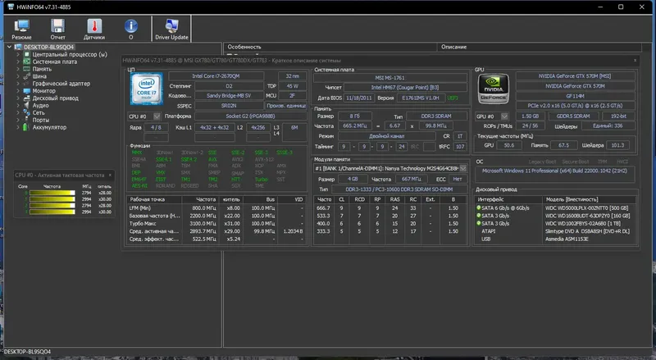Click DESKTOP-BL9SQO4 in the status bar

(28, 352)
